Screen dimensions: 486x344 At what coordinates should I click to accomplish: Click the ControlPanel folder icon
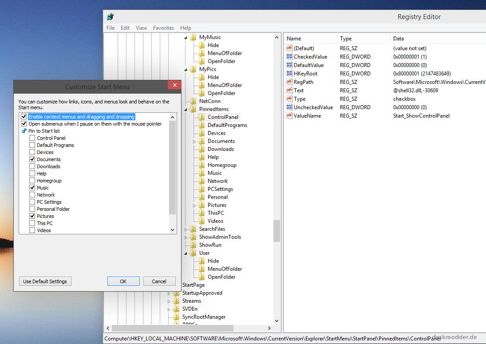tap(202, 117)
